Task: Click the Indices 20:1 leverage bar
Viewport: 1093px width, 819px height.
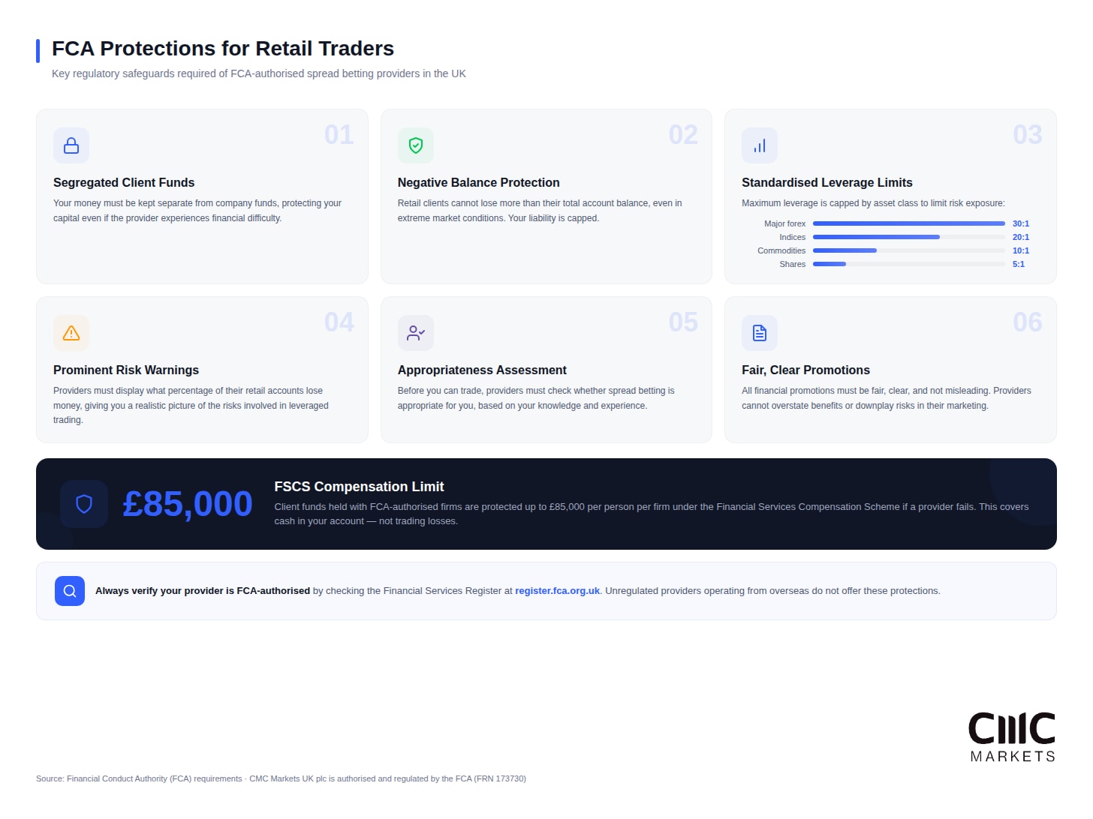Action: tap(876, 237)
